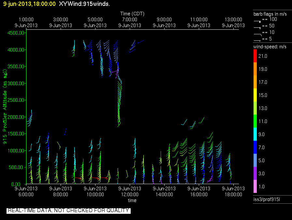Click the 10:00:00 tick on bottom time axis
Image resolution: width=292 pixels, height=220 pixels.
95,191
